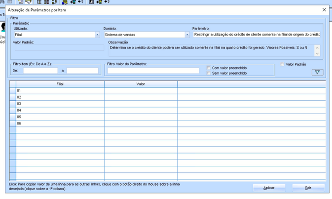The height and width of the screenshot is (199, 332).
Task: Click the Sair button
Action: [308, 188]
